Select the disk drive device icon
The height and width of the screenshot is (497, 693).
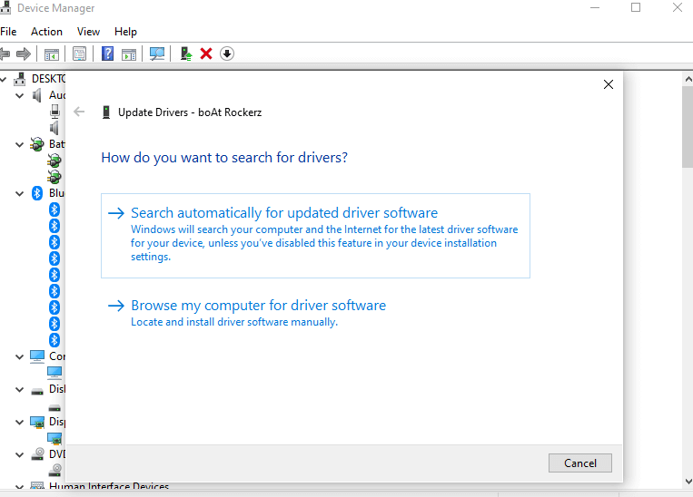[54, 407]
